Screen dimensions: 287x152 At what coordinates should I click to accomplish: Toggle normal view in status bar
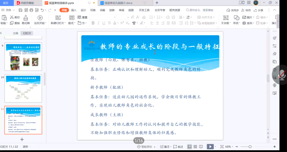(x=190, y=146)
